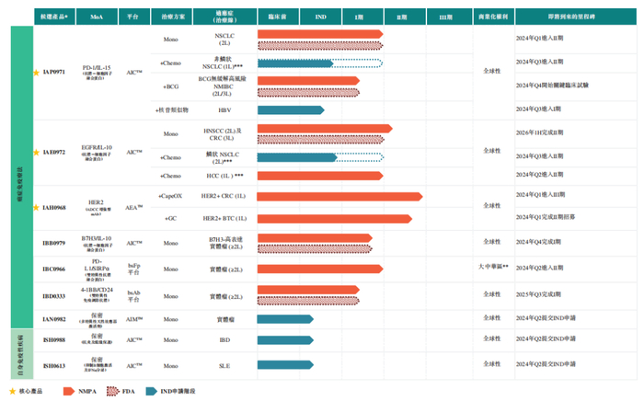Click product name IBC0966
This screenshot has width=644, height=401.
[53, 269]
